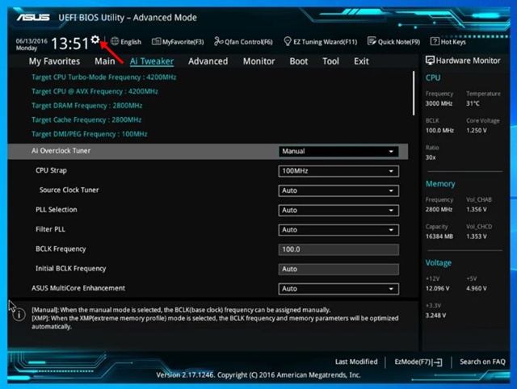Expand the Ai Overclock Tuner dropdown
This screenshot has height=389, width=517.
[x=338, y=151]
